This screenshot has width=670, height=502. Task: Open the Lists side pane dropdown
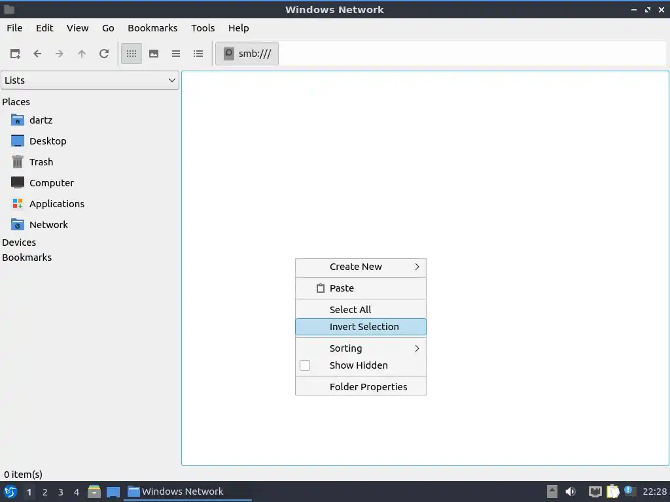pyautogui.click(x=90, y=80)
